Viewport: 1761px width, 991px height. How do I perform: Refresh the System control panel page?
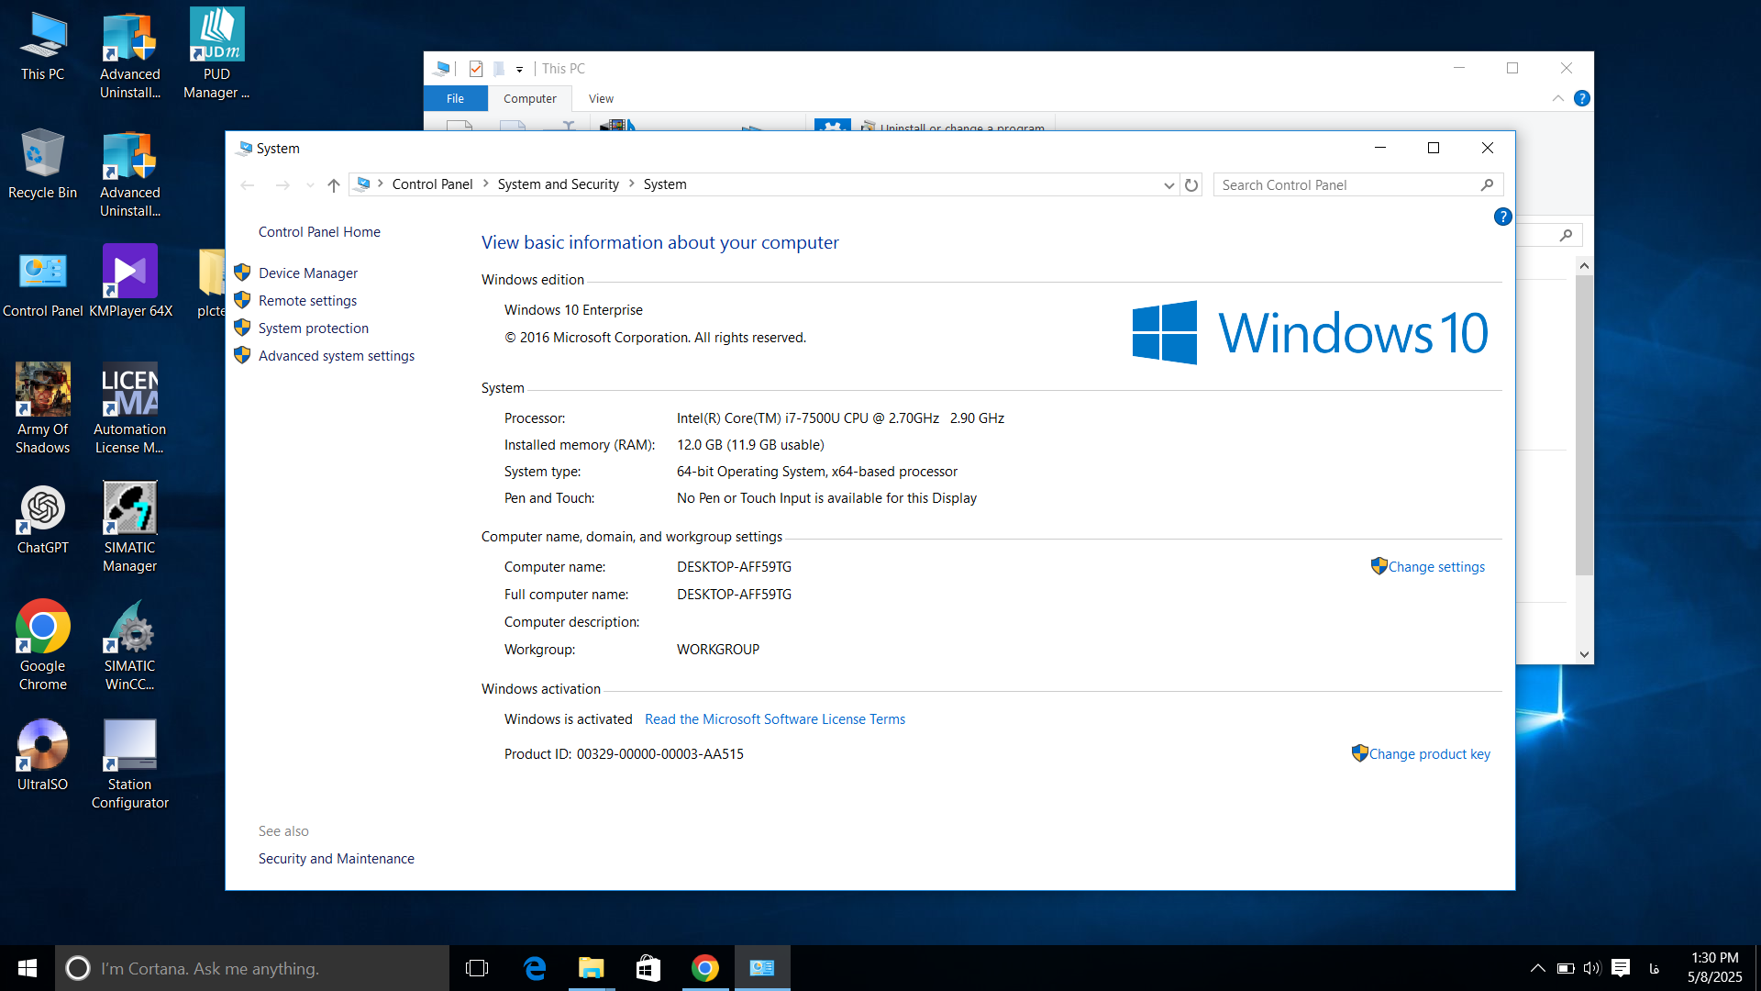(1191, 184)
